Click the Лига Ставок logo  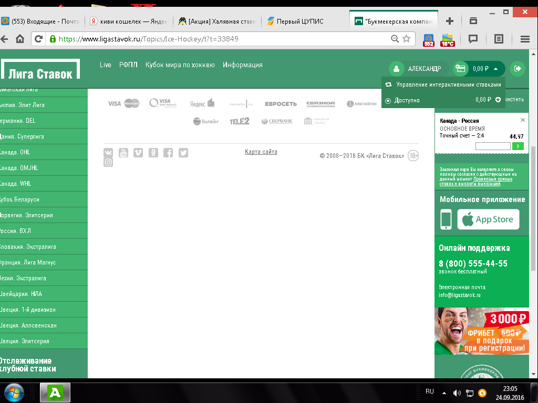(40, 69)
